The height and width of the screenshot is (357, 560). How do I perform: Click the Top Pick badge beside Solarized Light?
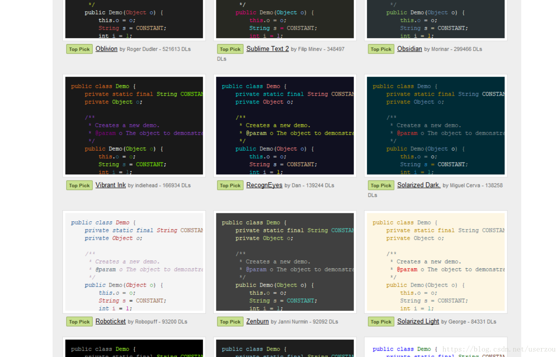click(381, 322)
